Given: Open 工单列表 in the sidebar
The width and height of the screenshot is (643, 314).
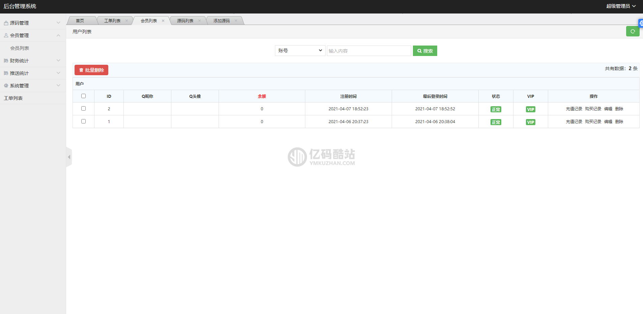Looking at the screenshot, I should (13, 98).
